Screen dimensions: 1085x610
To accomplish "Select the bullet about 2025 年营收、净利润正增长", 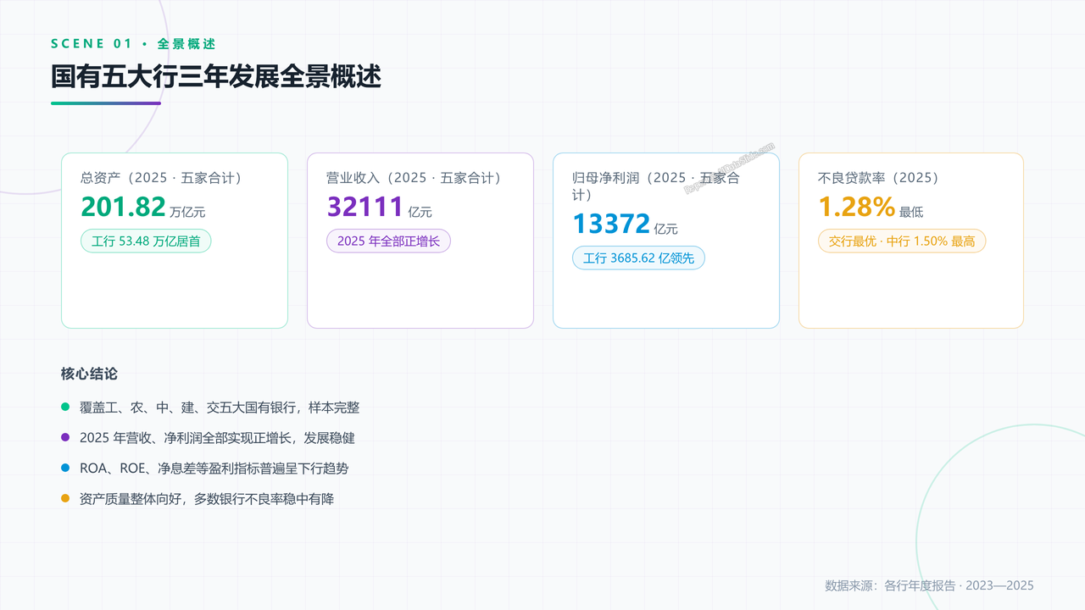I will click(x=217, y=438).
